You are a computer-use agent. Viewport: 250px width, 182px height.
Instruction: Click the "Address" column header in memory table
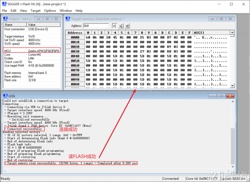tap(75, 33)
